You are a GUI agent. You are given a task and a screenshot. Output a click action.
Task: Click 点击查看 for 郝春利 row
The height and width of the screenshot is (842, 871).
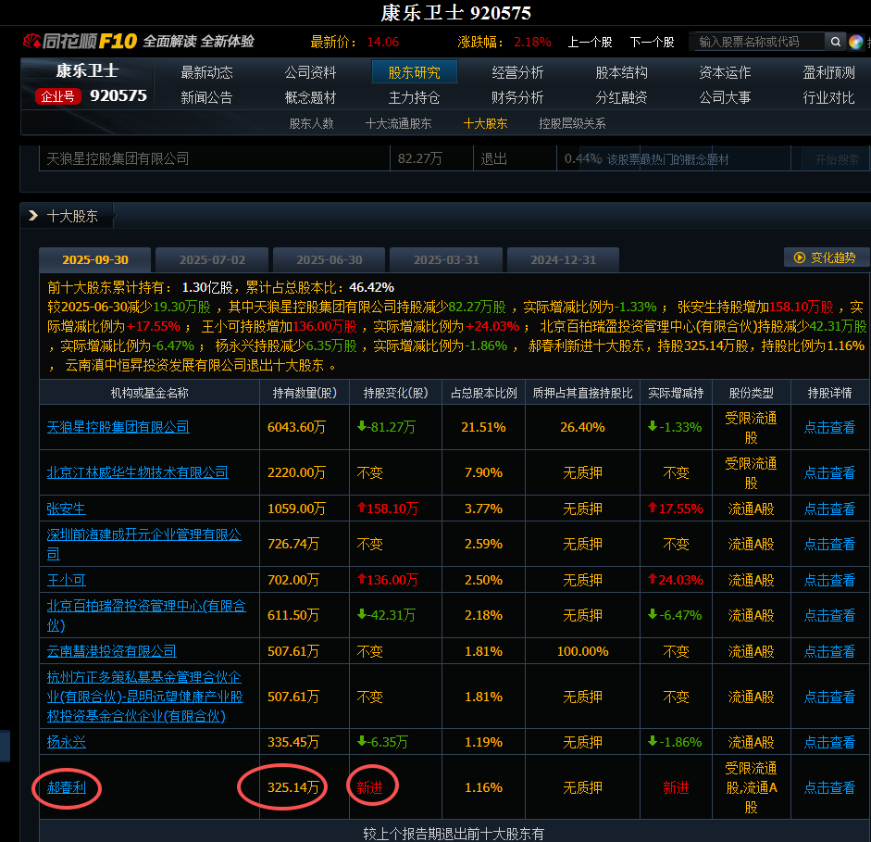pyautogui.click(x=829, y=787)
